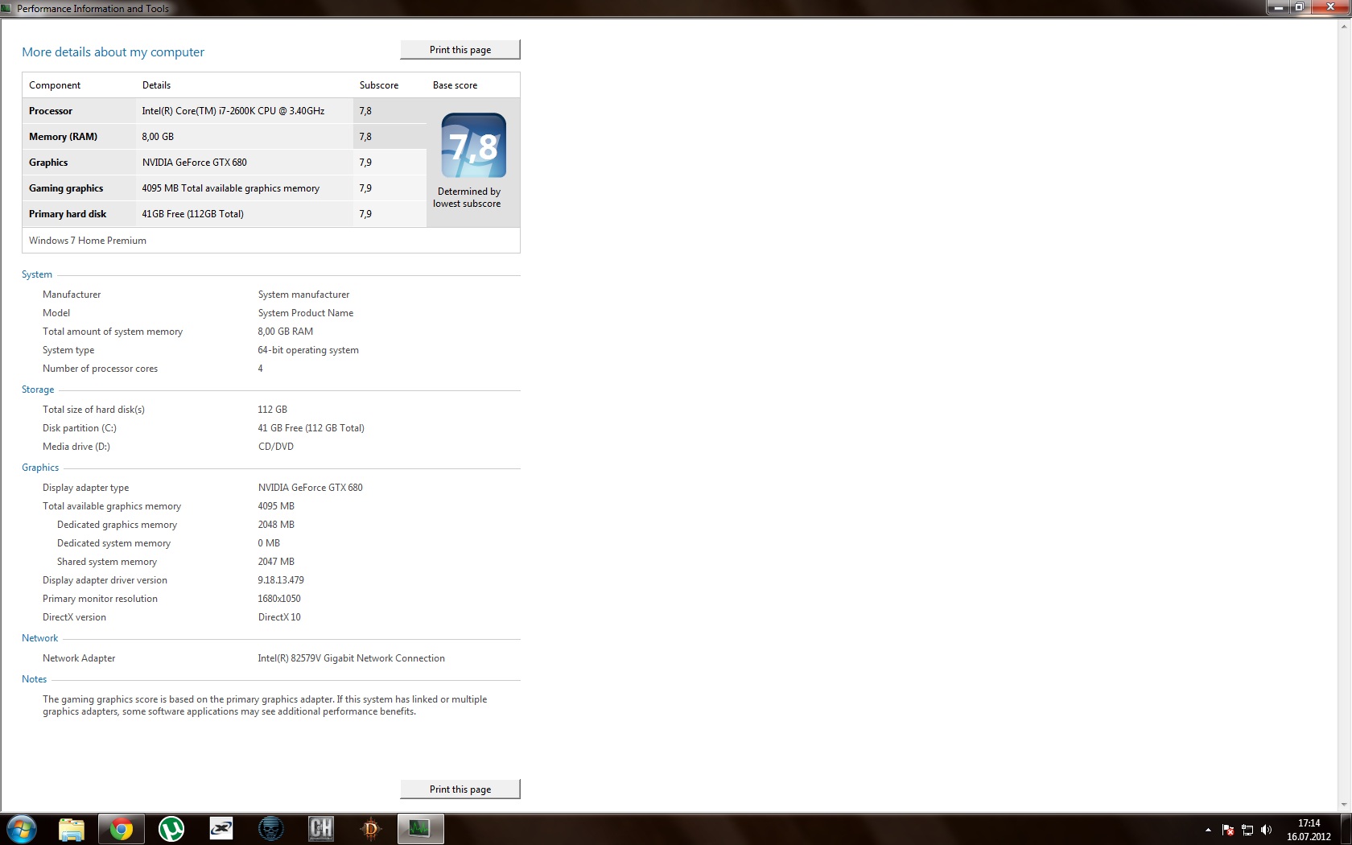Select the Memory (RAM) row label

63,137
